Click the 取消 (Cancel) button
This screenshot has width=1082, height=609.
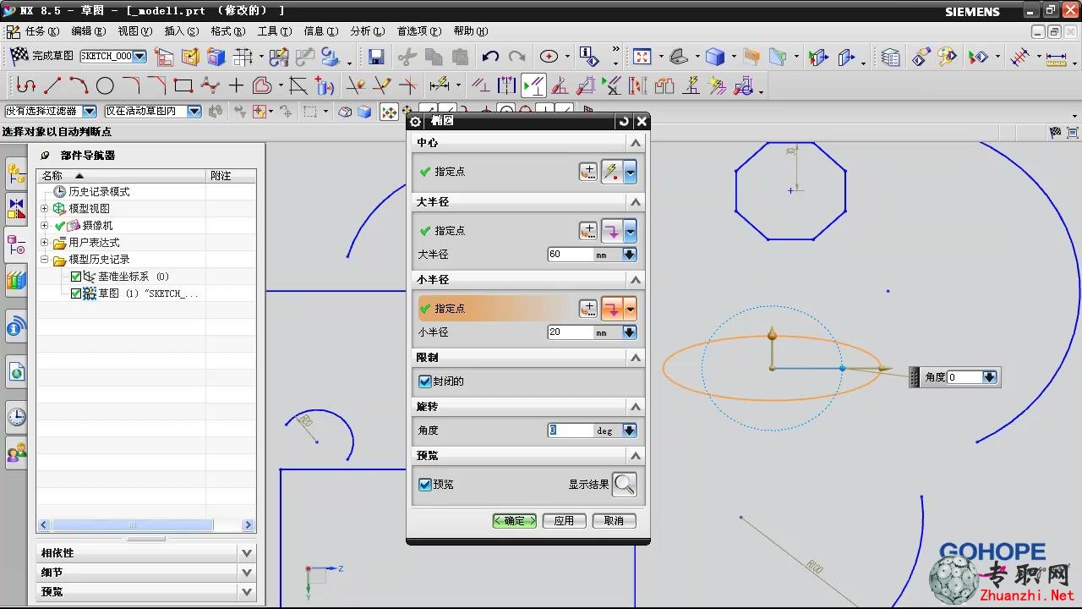click(x=614, y=521)
